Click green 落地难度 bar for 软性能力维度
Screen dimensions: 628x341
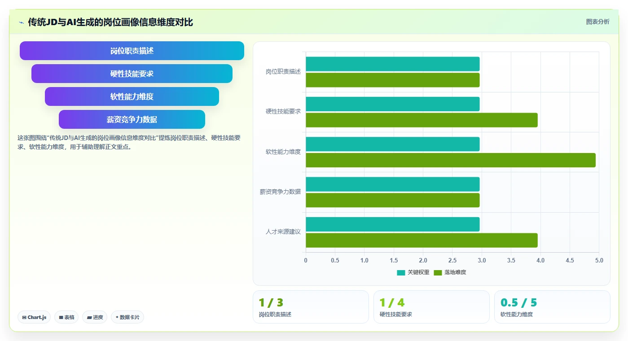click(451, 160)
